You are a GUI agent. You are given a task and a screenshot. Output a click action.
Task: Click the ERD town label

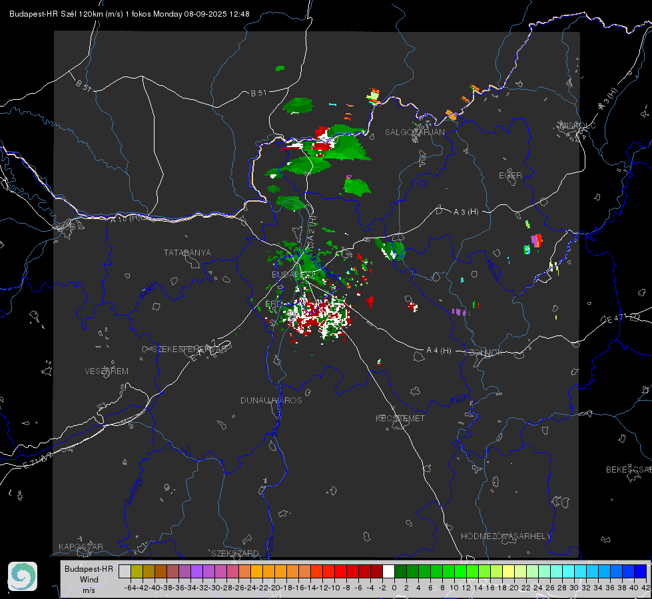coord(274,303)
